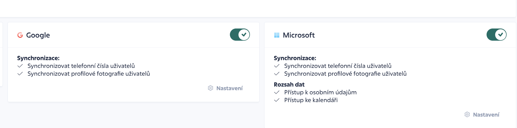Viewport: 517px width, 128px height.
Task: Disable the Microsoft integration toggle
Action: 496,35
